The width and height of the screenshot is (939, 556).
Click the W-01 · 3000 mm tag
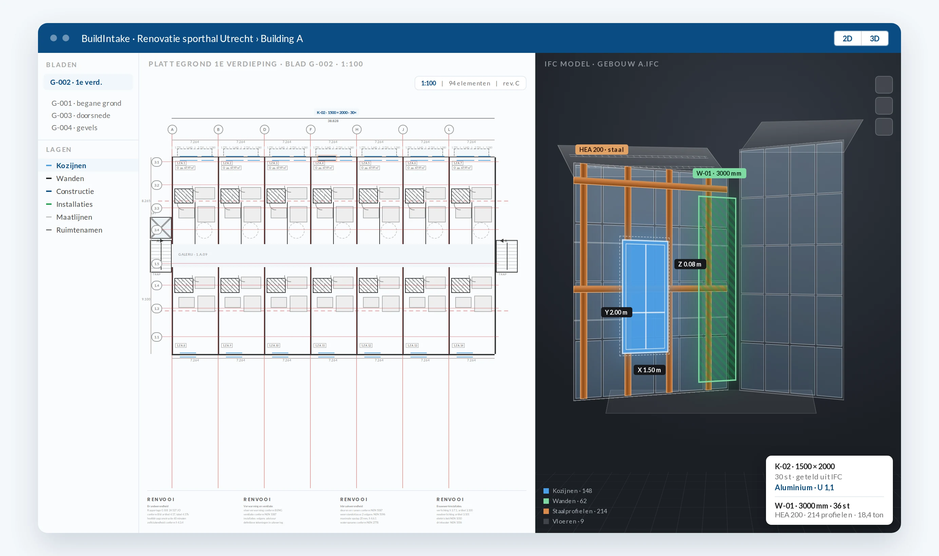(719, 174)
